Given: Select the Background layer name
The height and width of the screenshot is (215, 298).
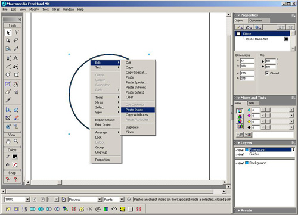Looking at the screenshot, I should 257,163.
